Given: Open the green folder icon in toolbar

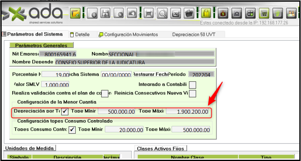Looking at the screenshot, I should 75,13.
